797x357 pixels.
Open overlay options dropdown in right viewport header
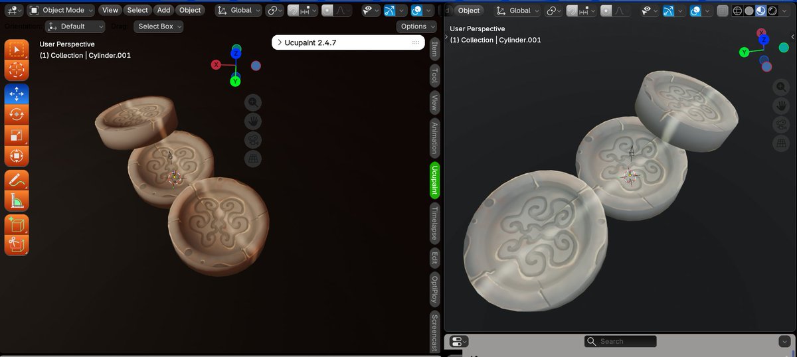click(x=707, y=11)
